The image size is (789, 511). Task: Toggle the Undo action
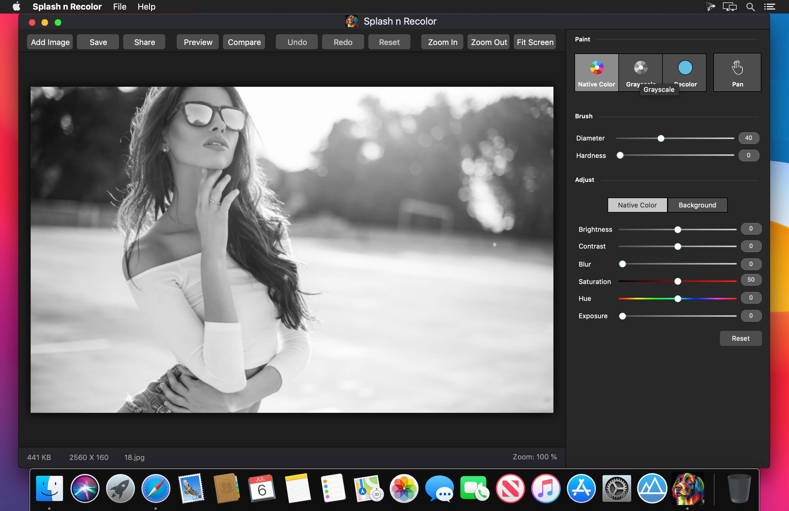(297, 42)
